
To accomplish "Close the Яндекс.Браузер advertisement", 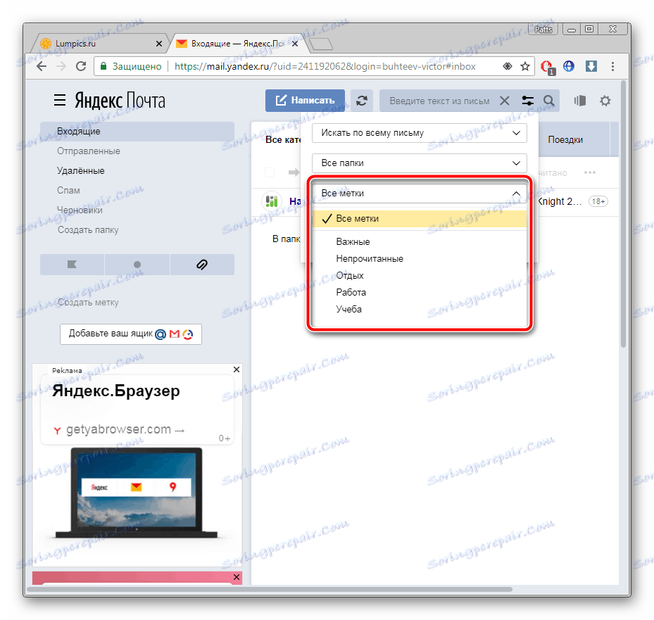I will (x=237, y=369).
